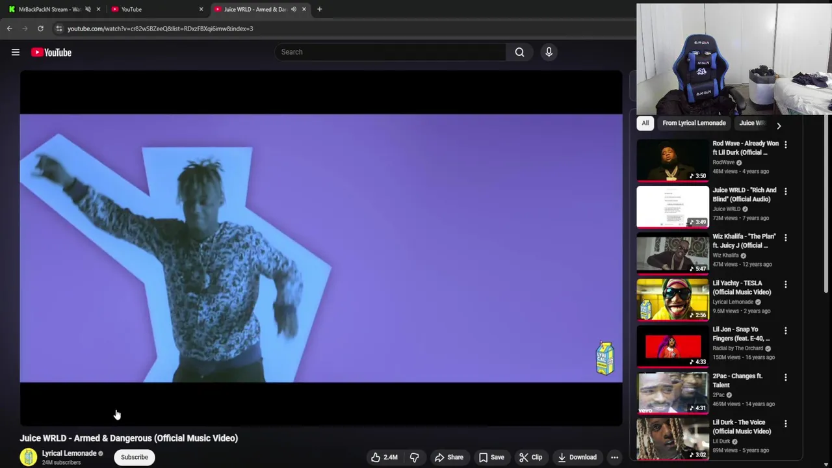Image resolution: width=832 pixels, height=468 pixels.
Task: Open Lyrical Lemonade channel name link
Action: coord(69,453)
